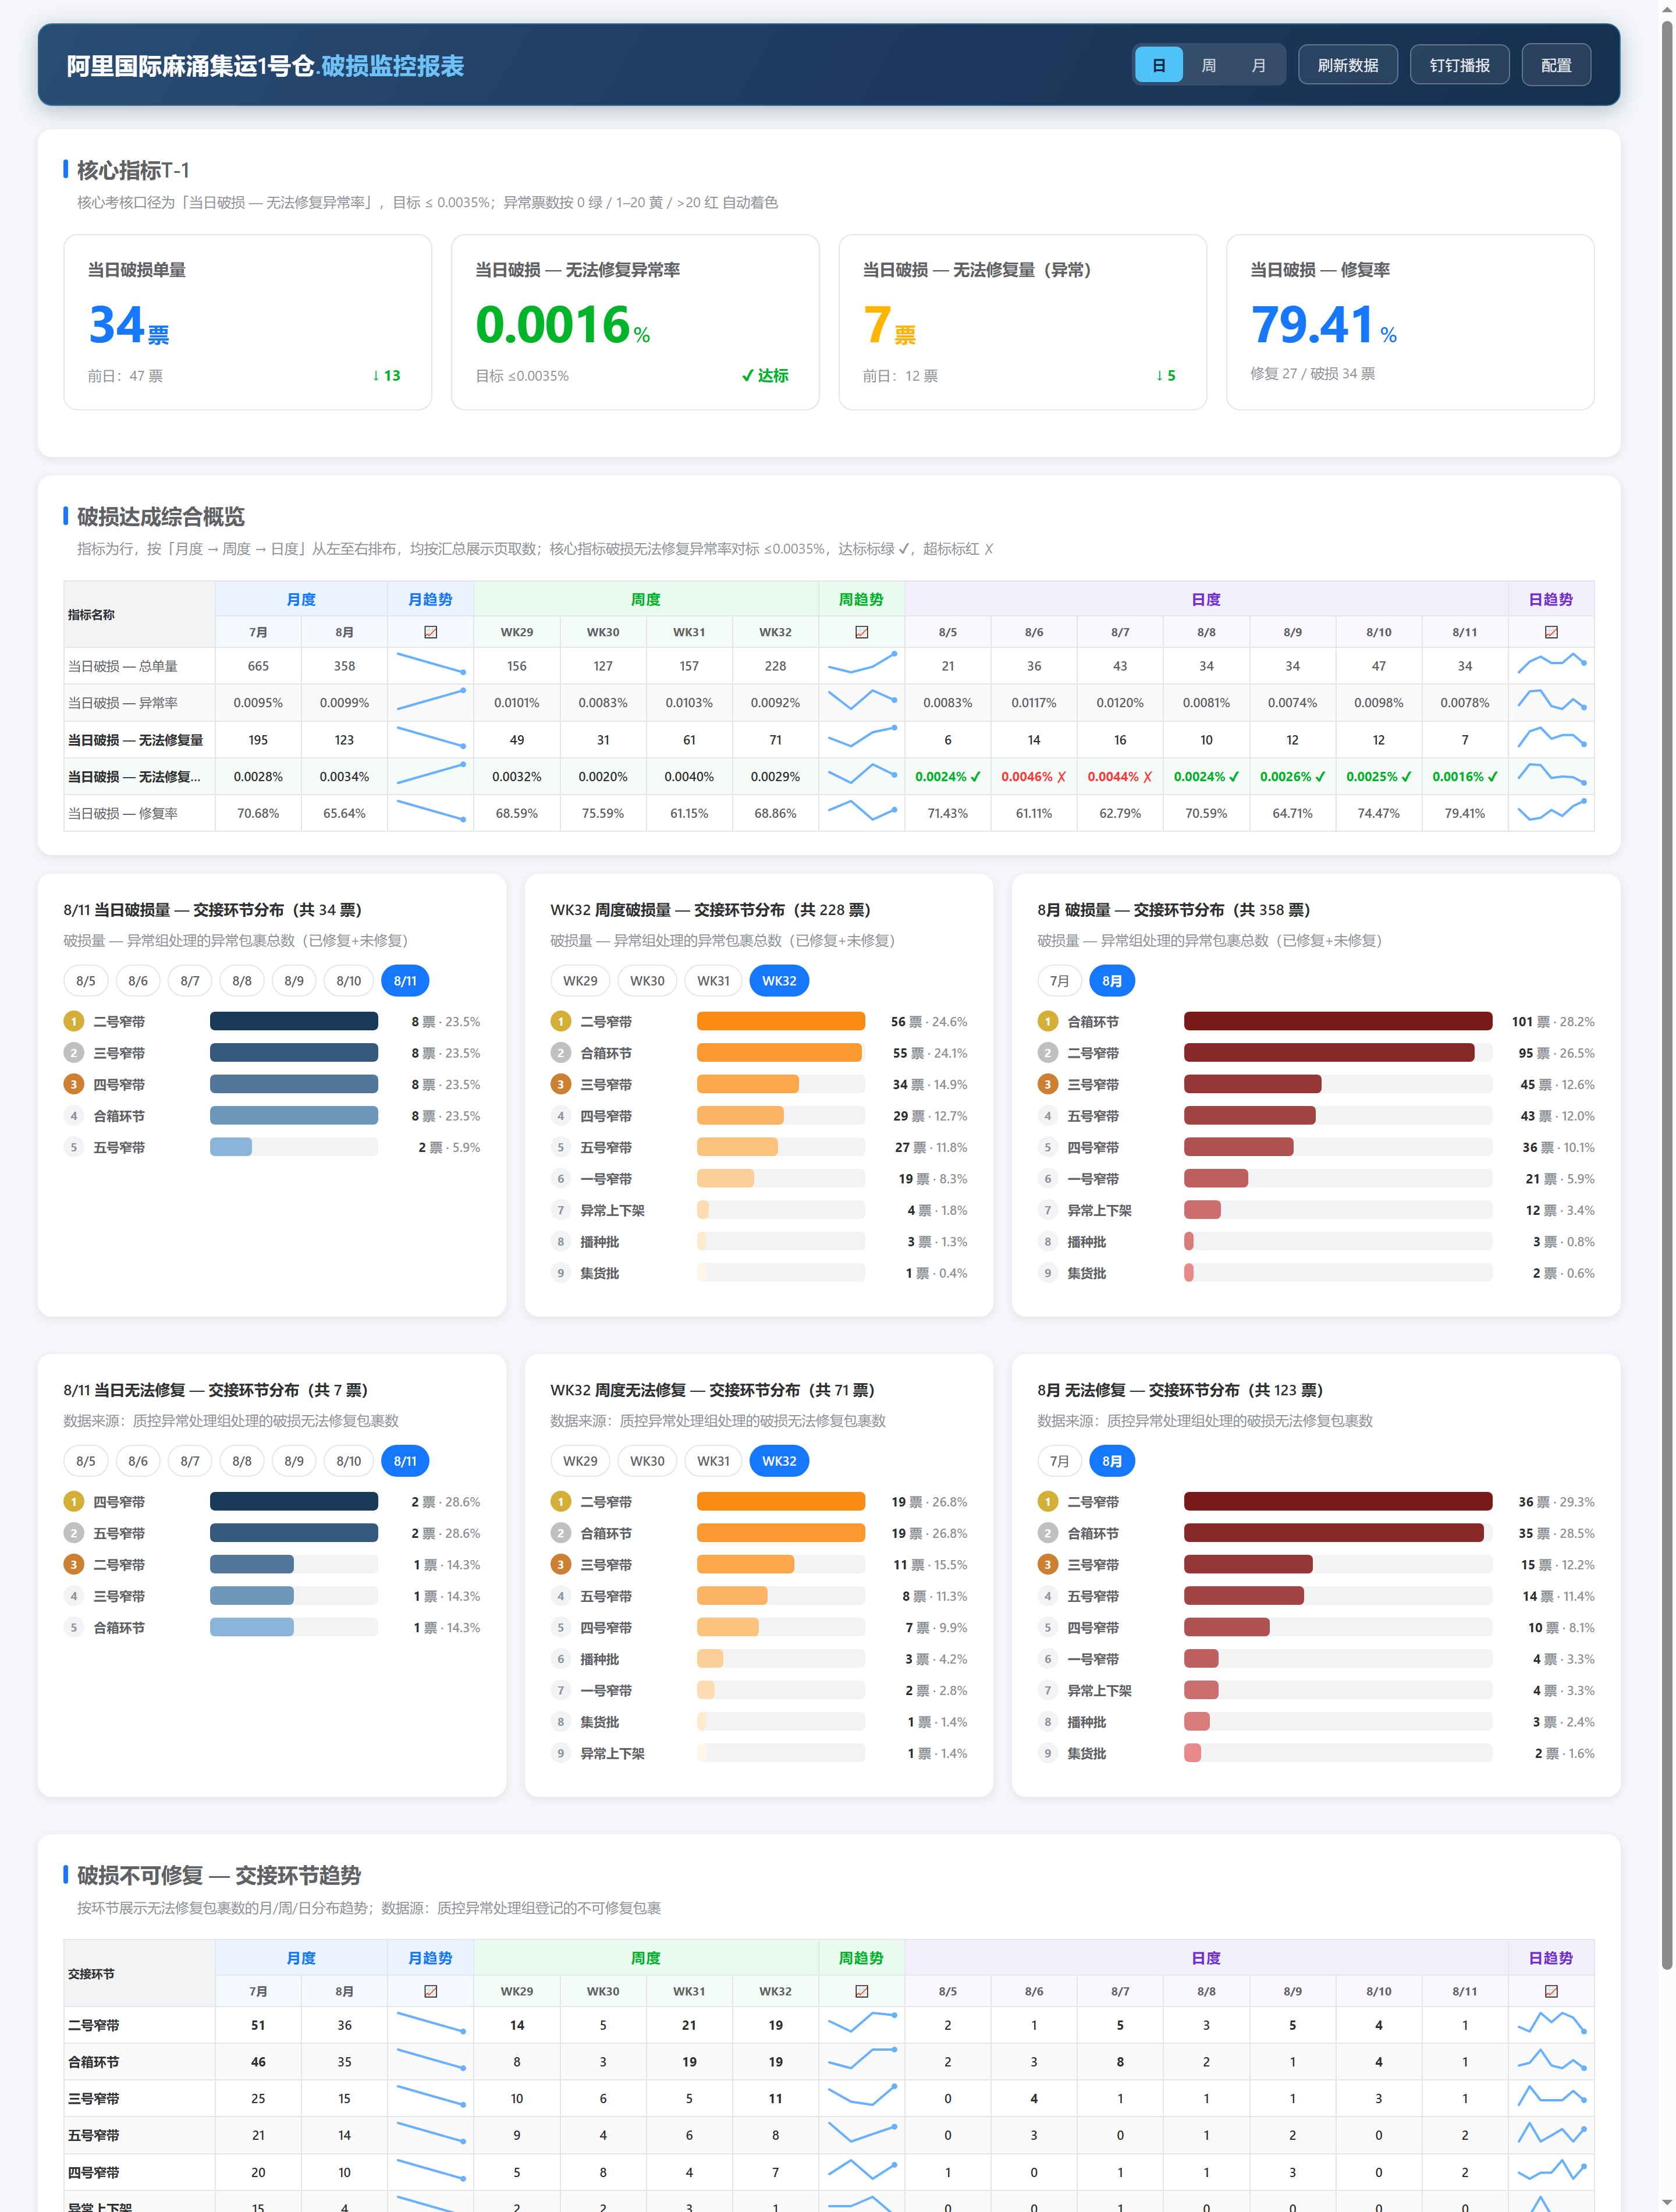Click daily trend sparkline in 当日破损 — 修复率 row
1676x2212 pixels.
[x=1551, y=811]
